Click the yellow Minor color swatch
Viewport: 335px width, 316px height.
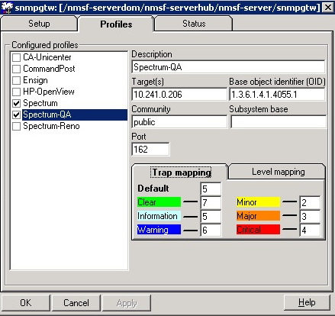click(258, 202)
